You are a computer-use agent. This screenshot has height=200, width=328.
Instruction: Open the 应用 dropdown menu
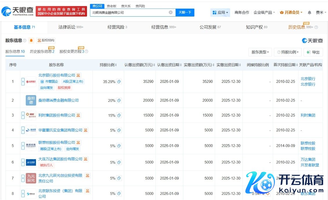(220, 12)
